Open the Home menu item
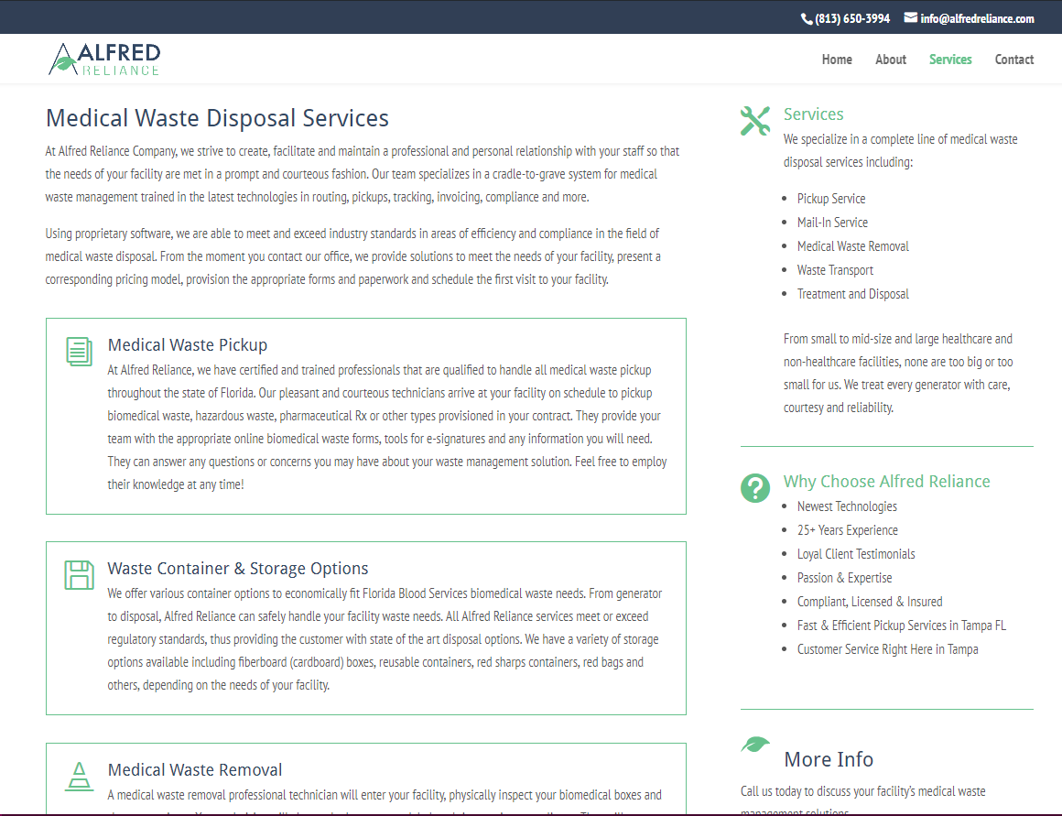1062x816 pixels. tap(837, 60)
